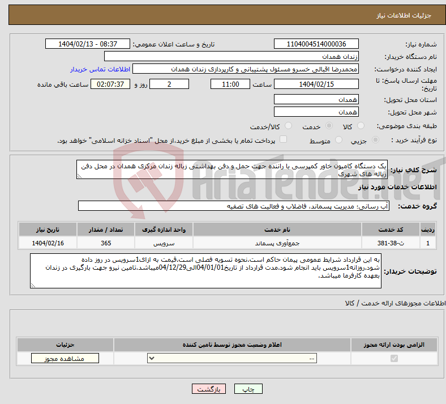
Task: Select the خدمت radio button
Action: click(x=329, y=126)
